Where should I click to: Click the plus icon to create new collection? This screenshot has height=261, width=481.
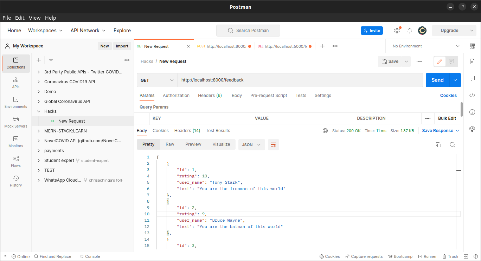coord(39,60)
